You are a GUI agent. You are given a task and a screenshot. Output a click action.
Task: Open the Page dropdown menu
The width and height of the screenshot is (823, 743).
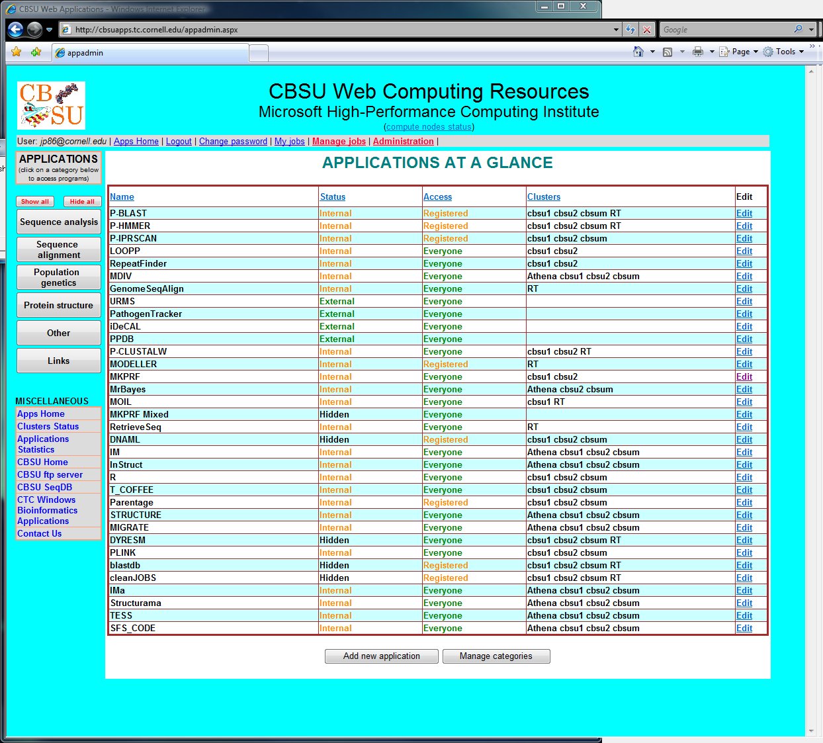(740, 52)
